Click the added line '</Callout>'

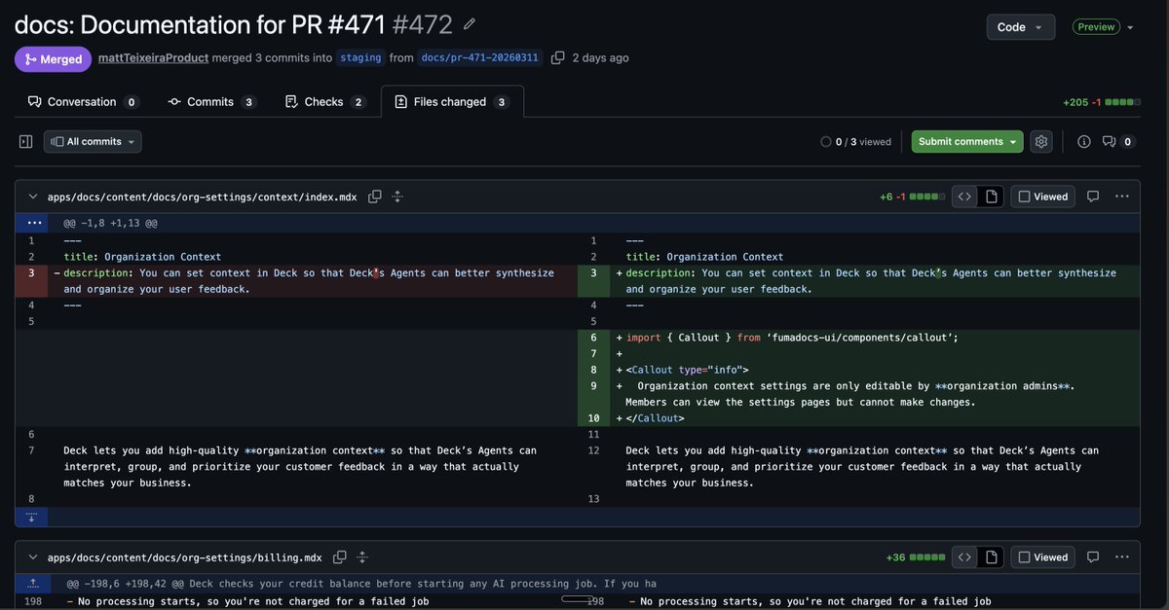click(655, 418)
